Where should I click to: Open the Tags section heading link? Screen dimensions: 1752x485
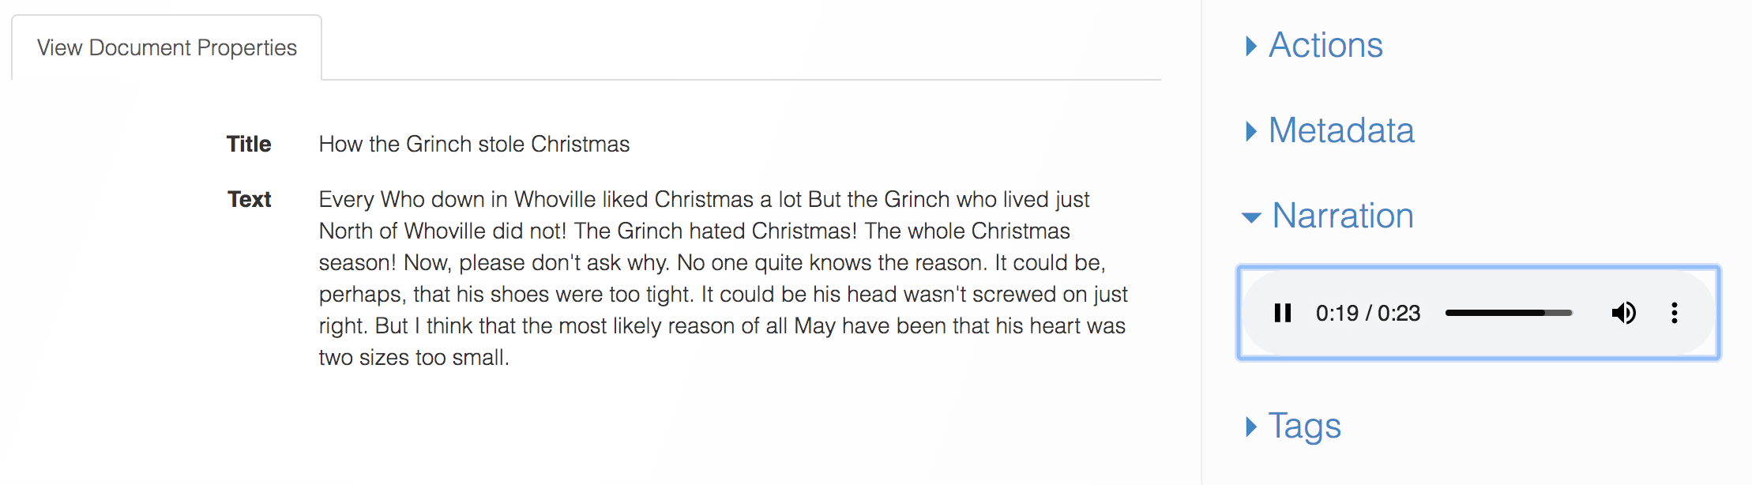(1305, 427)
